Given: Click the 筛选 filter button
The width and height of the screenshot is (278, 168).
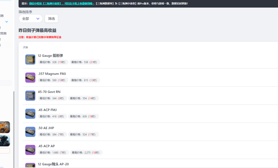Looking at the screenshot, I should click(x=51, y=19).
